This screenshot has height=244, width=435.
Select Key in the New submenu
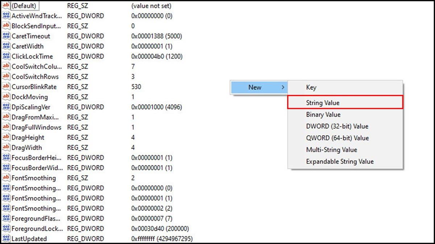pyautogui.click(x=311, y=87)
